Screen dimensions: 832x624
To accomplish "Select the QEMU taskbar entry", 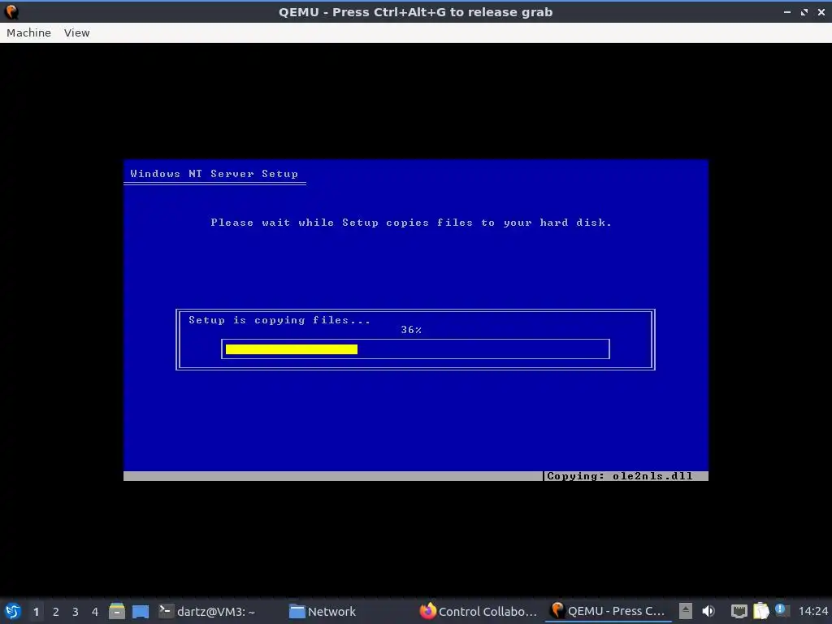I will (608, 611).
